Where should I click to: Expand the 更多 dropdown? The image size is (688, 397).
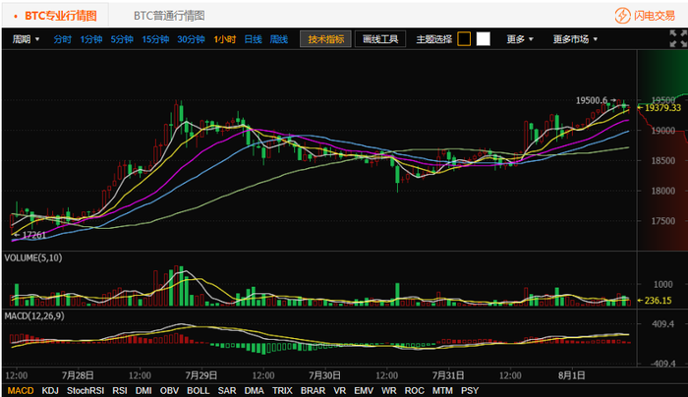(x=520, y=39)
